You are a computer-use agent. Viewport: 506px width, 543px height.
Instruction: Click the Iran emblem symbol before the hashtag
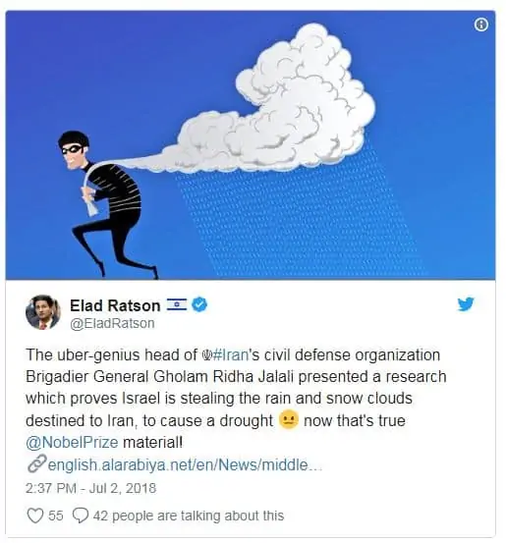(206, 354)
